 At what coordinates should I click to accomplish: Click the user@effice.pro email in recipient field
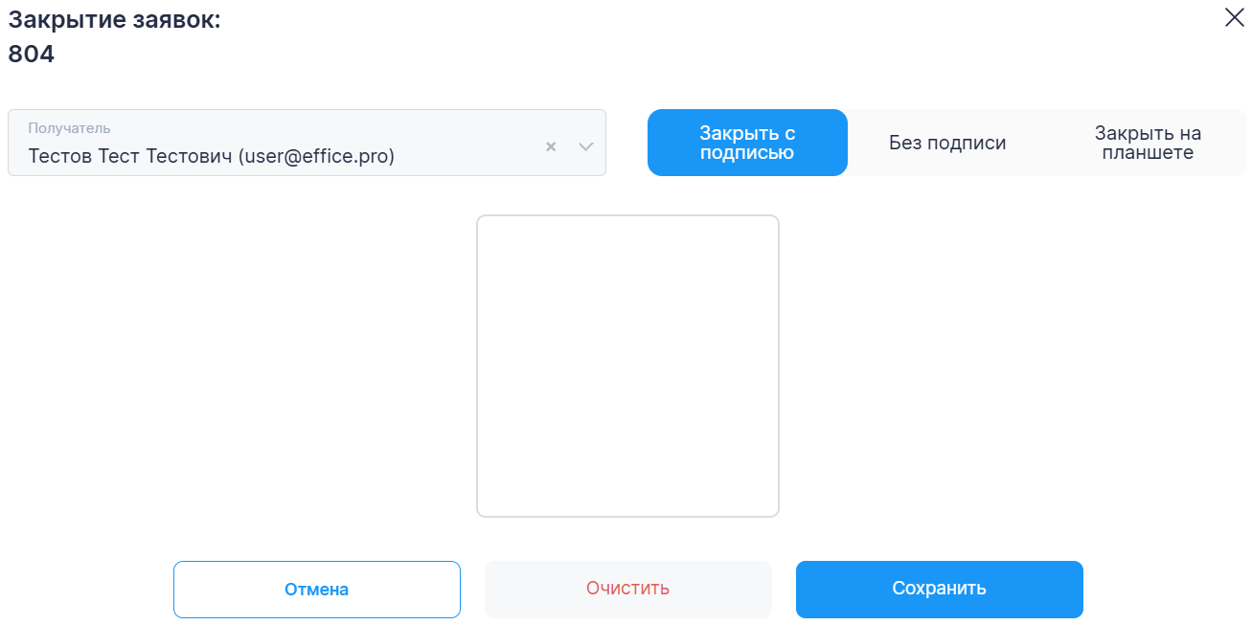tap(316, 156)
